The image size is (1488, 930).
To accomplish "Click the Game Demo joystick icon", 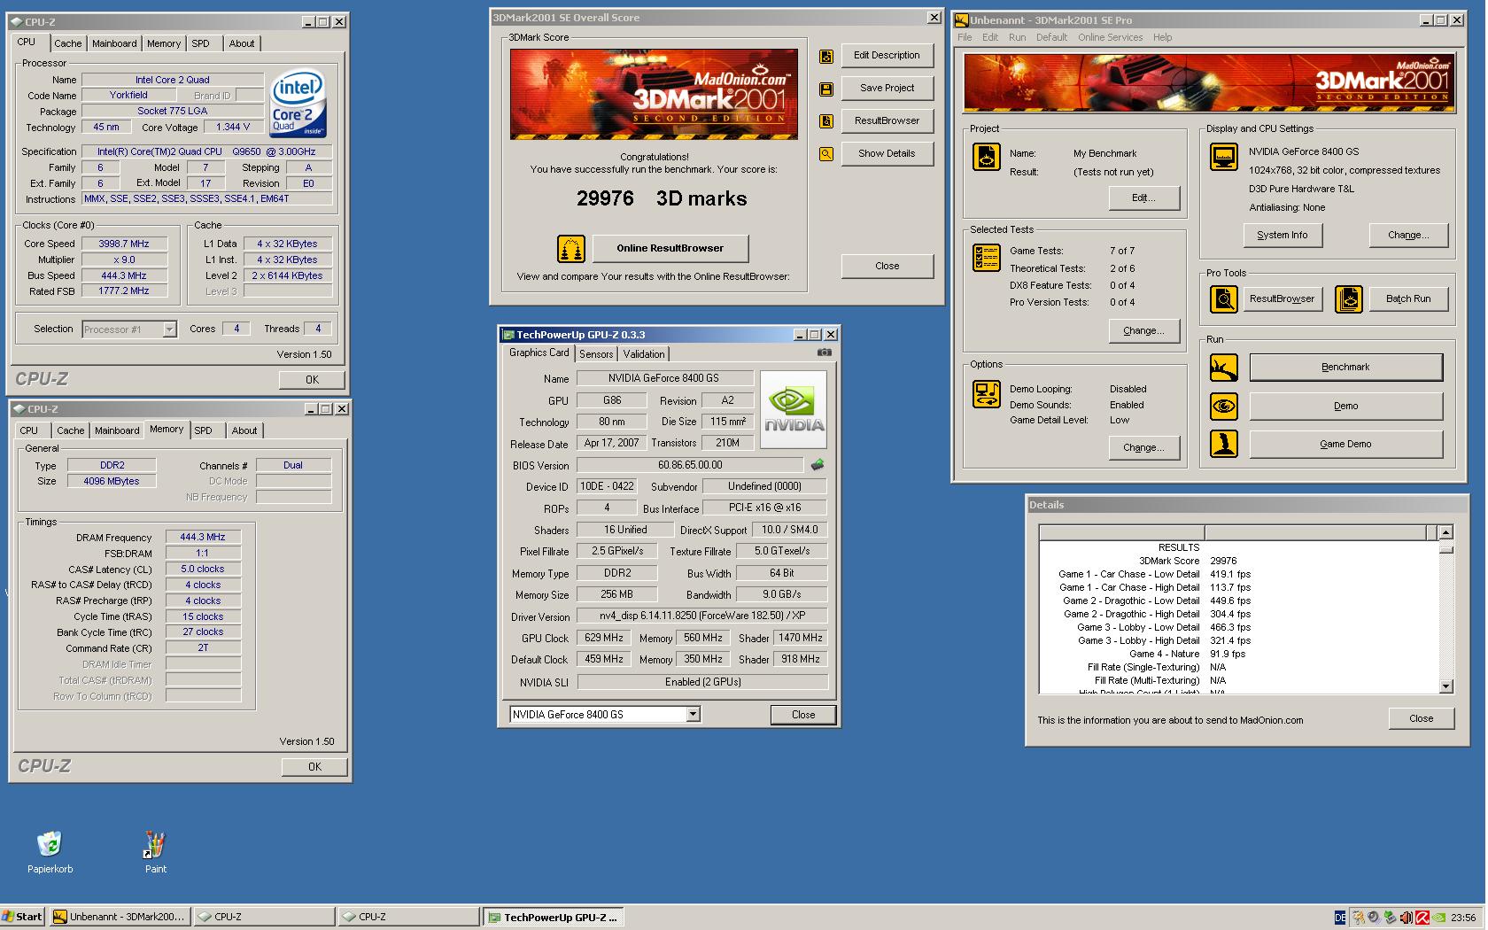I will coord(1224,444).
